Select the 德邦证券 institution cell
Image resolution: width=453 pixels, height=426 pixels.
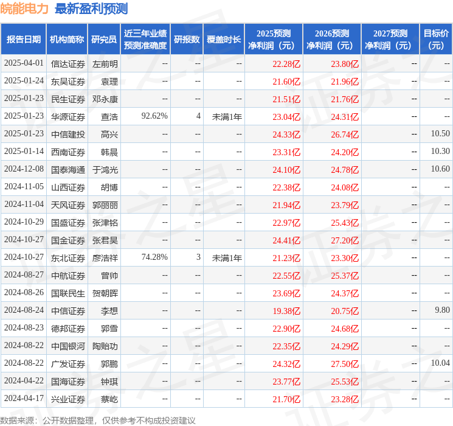pyautogui.click(x=68, y=329)
